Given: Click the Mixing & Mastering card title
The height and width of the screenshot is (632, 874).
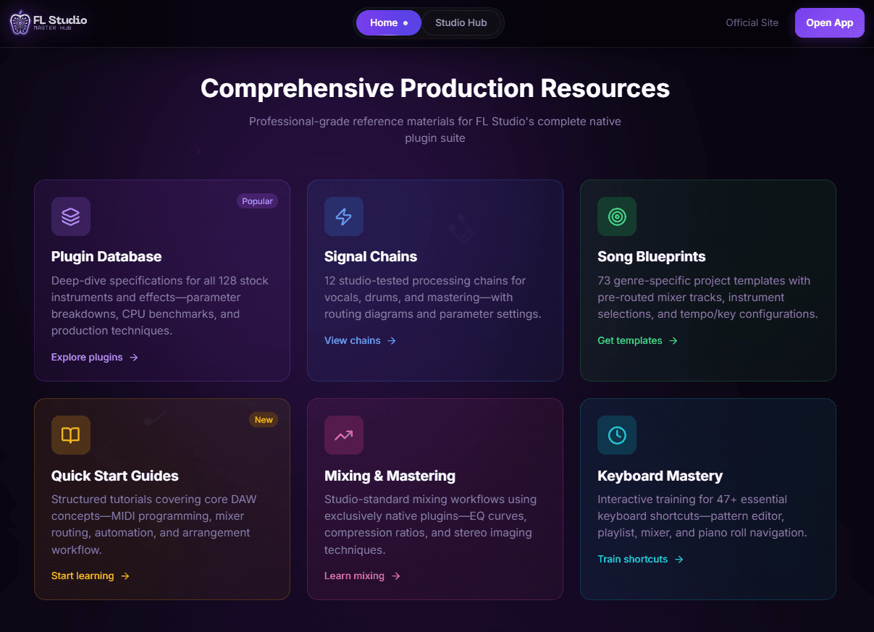Looking at the screenshot, I should (x=390, y=476).
